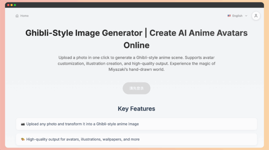Click 'Upload any photo and transform' feature text
The width and height of the screenshot is (269, 150).
(x=83, y=124)
